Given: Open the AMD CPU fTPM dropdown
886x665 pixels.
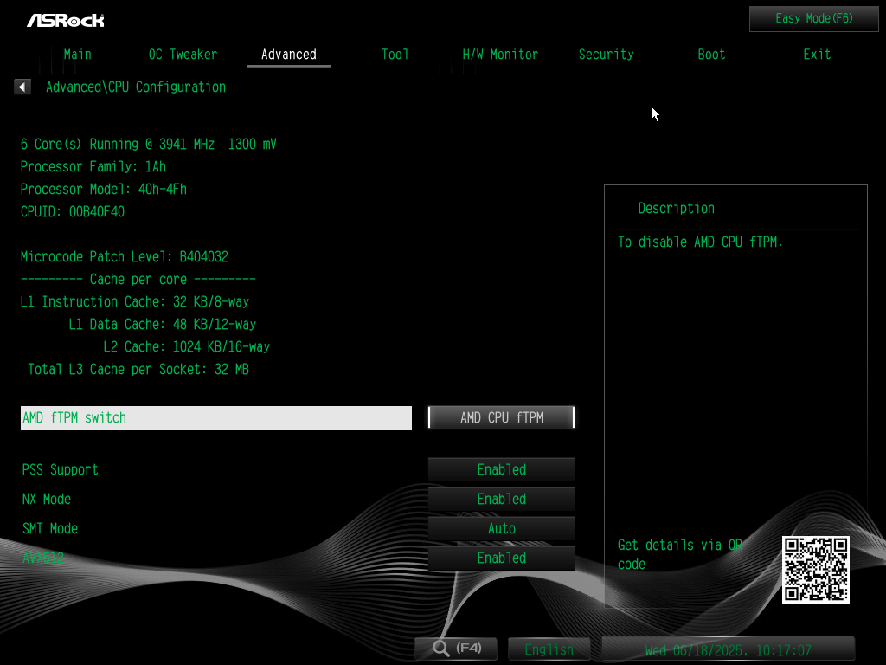Looking at the screenshot, I should click(x=502, y=418).
